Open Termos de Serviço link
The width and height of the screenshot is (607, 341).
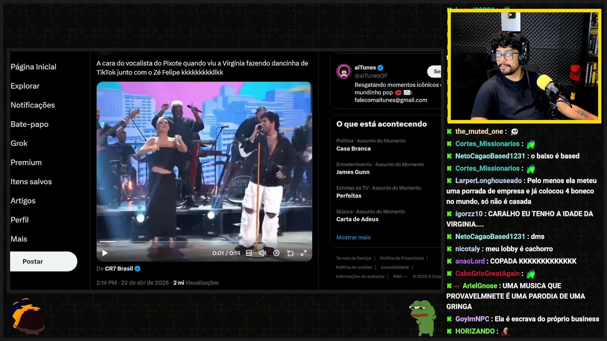point(354,258)
